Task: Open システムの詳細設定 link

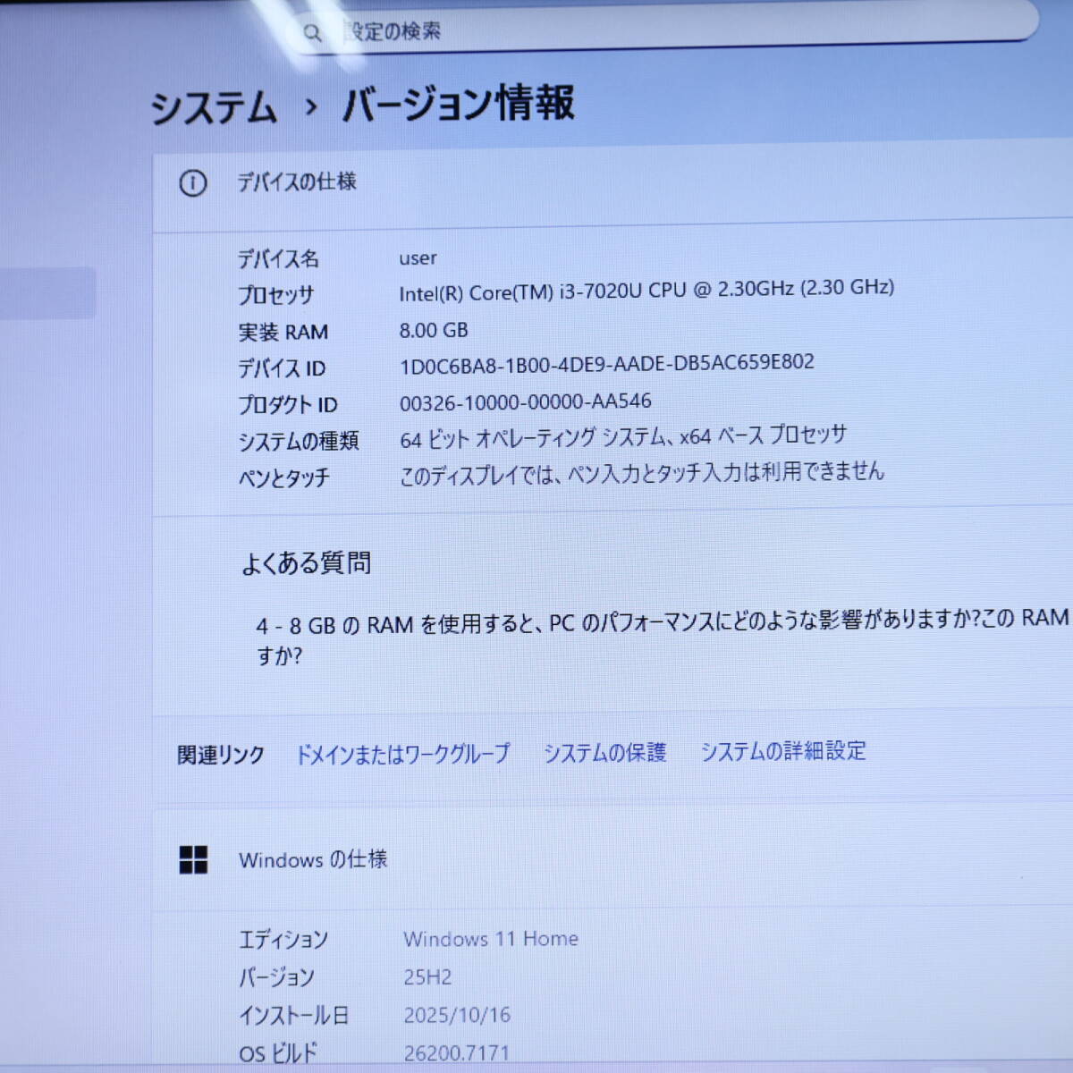Action: click(783, 751)
